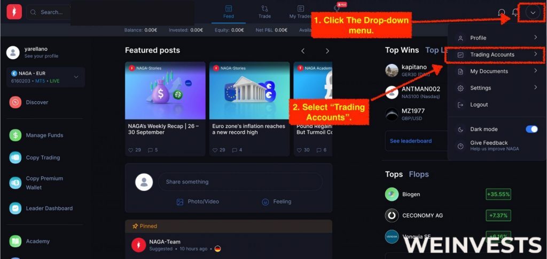Turn off the Dark mode switch
547x259 pixels.
point(532,129)
